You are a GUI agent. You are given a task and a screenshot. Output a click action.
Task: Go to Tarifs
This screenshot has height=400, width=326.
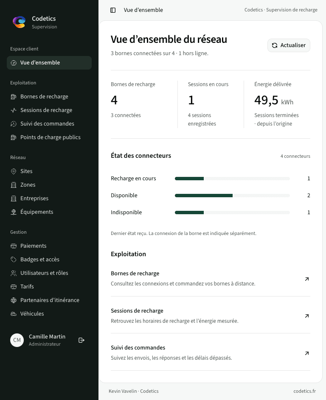click(49, 286)
